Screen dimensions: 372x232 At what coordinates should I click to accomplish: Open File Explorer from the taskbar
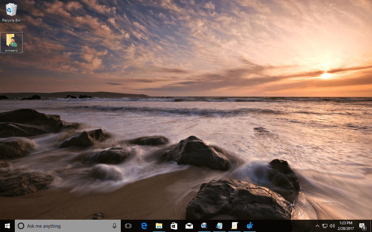(x=159, y=226)
